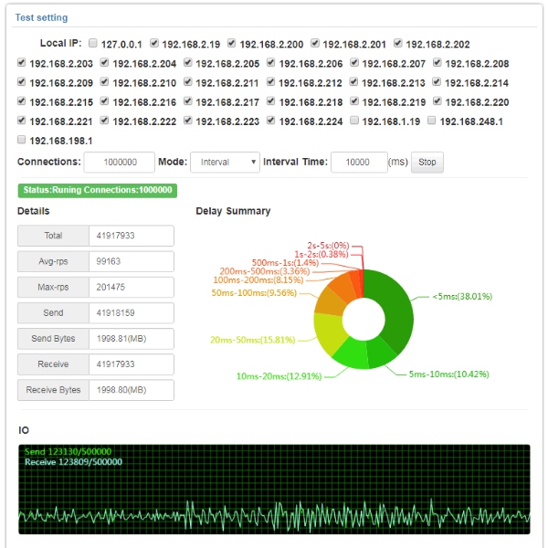Click the Receive 123809/500000 IO readout
This screenshot has height=548, width=548.
pyautogui.click(x=73, y=462)
